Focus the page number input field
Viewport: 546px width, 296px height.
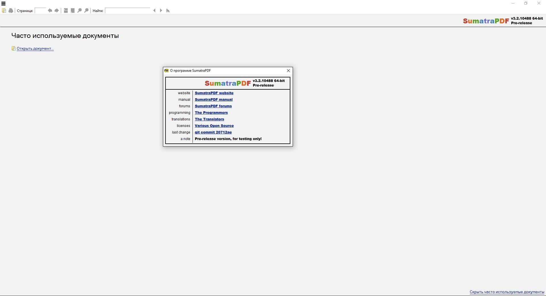[40, 11]
